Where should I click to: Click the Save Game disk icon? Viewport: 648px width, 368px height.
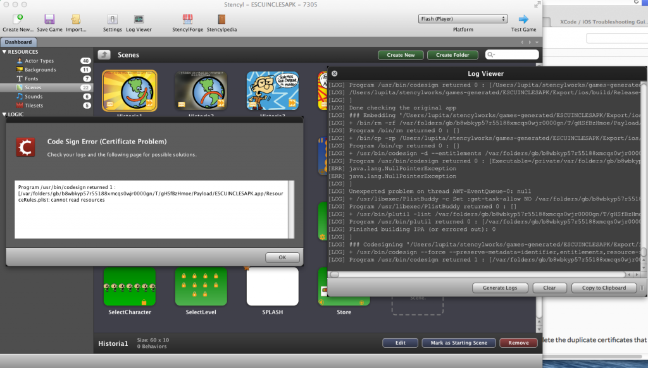tap(49, 19)
